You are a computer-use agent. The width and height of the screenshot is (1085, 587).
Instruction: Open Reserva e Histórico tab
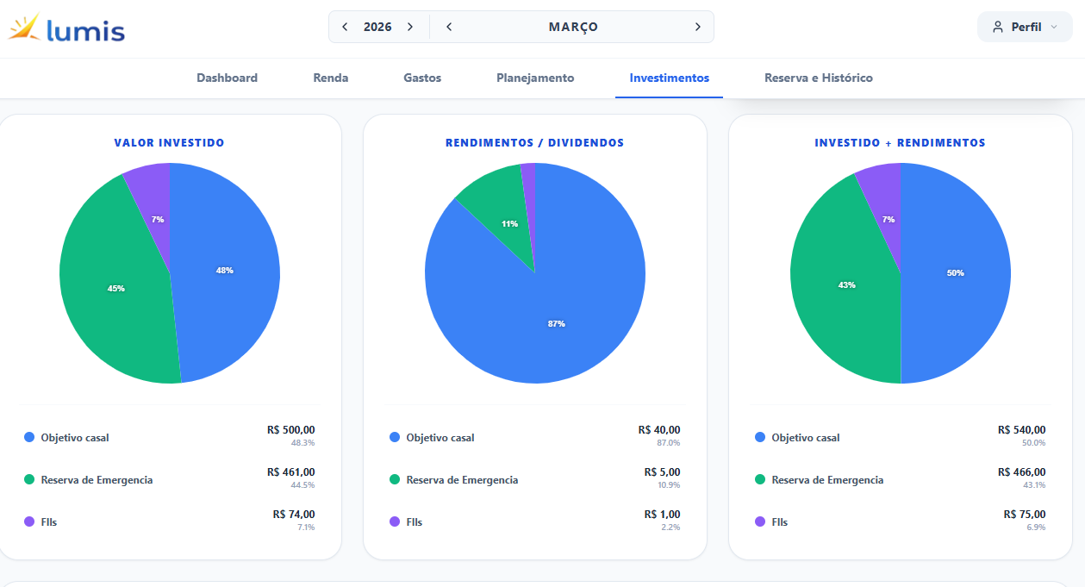818,78
